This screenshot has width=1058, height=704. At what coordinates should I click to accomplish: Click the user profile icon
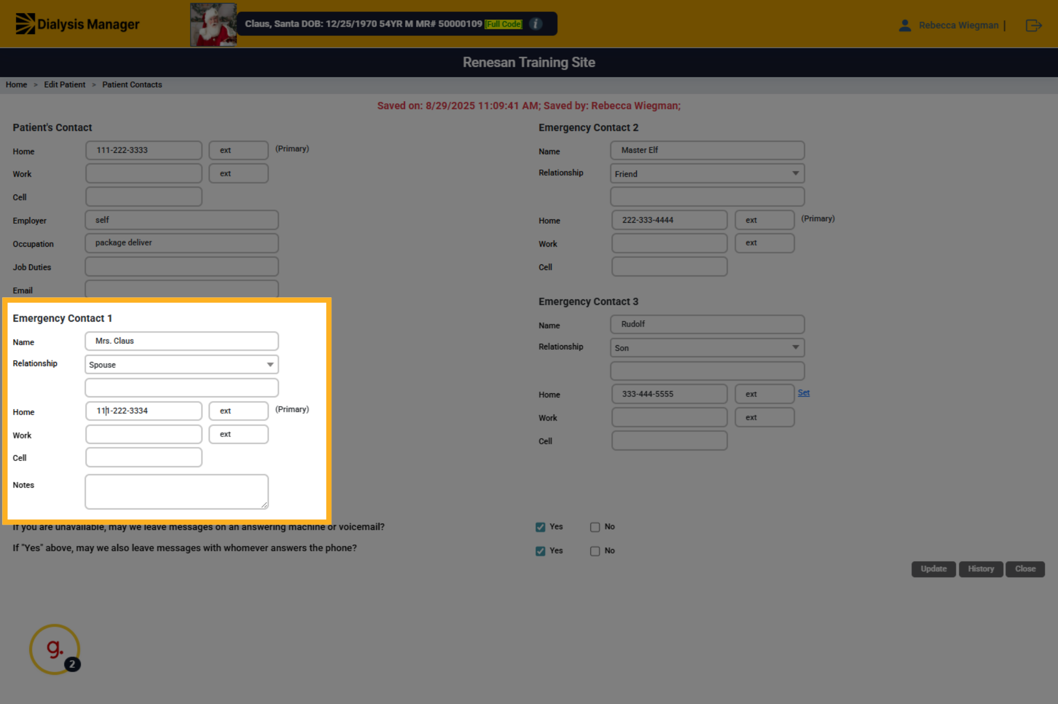(905, 25)
